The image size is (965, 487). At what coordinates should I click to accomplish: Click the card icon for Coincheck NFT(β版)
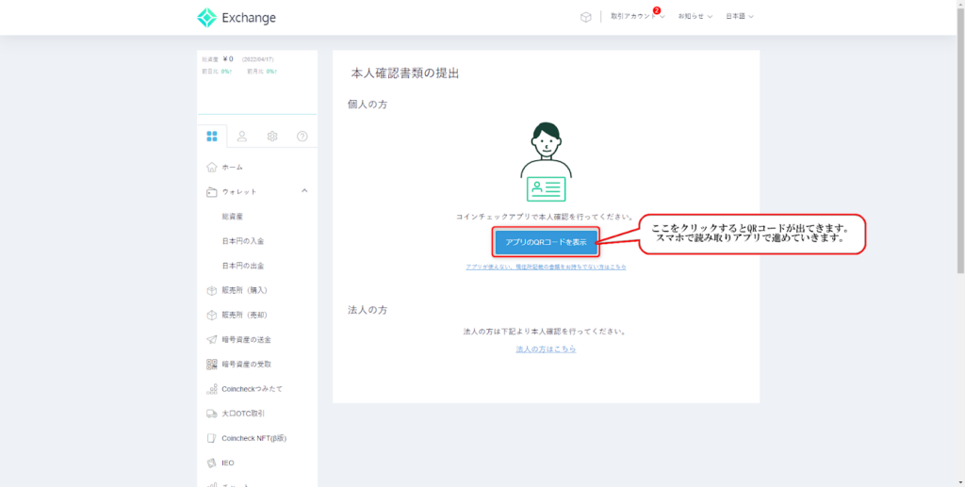(x=212, y=438)
